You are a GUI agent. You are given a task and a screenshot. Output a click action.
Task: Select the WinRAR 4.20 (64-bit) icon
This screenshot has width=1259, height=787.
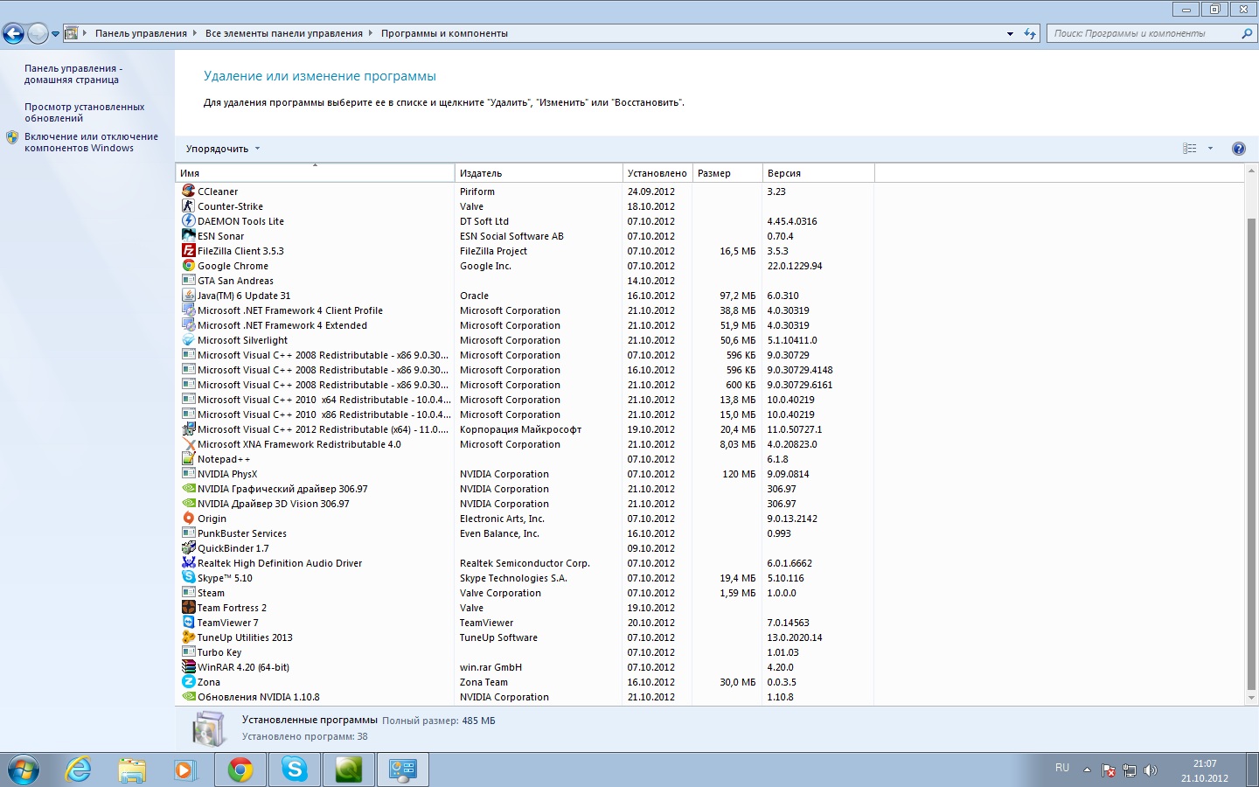coord(188,666)
